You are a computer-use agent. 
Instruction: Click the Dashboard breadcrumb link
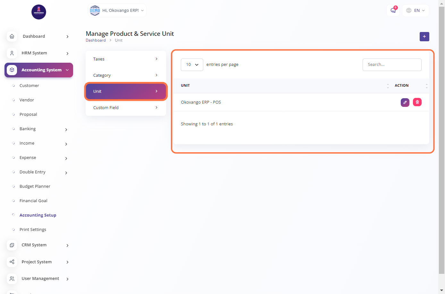tap(96, 40)
